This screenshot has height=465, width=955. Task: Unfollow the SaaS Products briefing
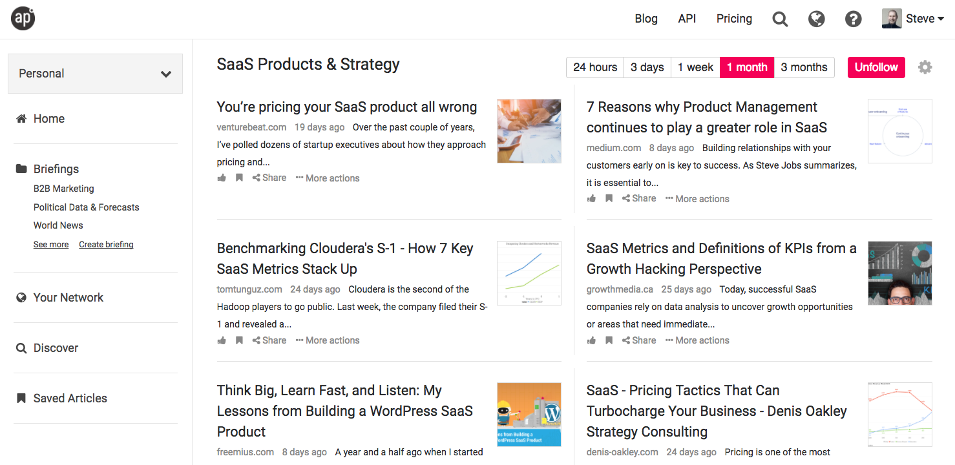(x=876, y=67)
